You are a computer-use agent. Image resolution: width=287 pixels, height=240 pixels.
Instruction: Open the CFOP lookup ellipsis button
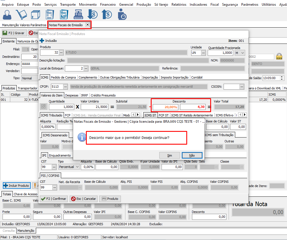(x=65, y=86)
